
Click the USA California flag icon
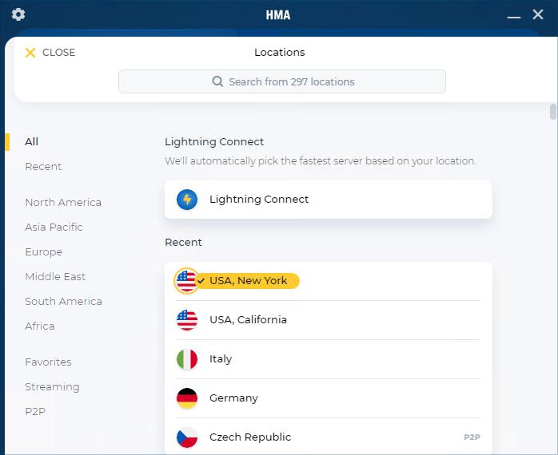coord(187,320)
